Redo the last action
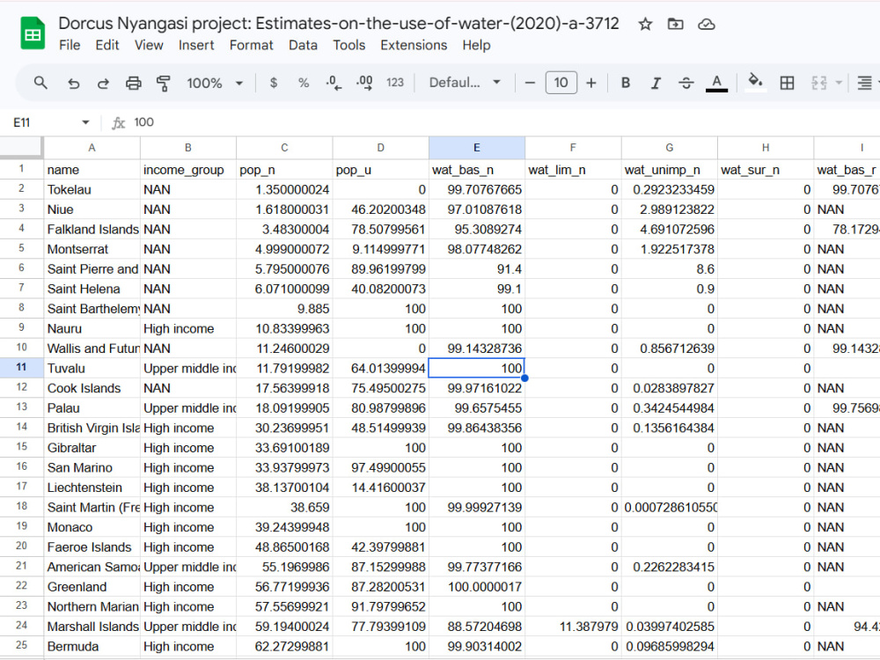The image size is (880, 660). (x=103, y=83)
